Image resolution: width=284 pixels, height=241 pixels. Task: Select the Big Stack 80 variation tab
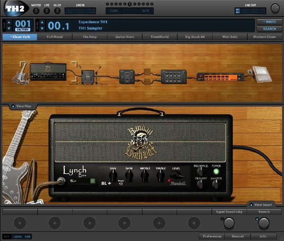click(195, 37)
